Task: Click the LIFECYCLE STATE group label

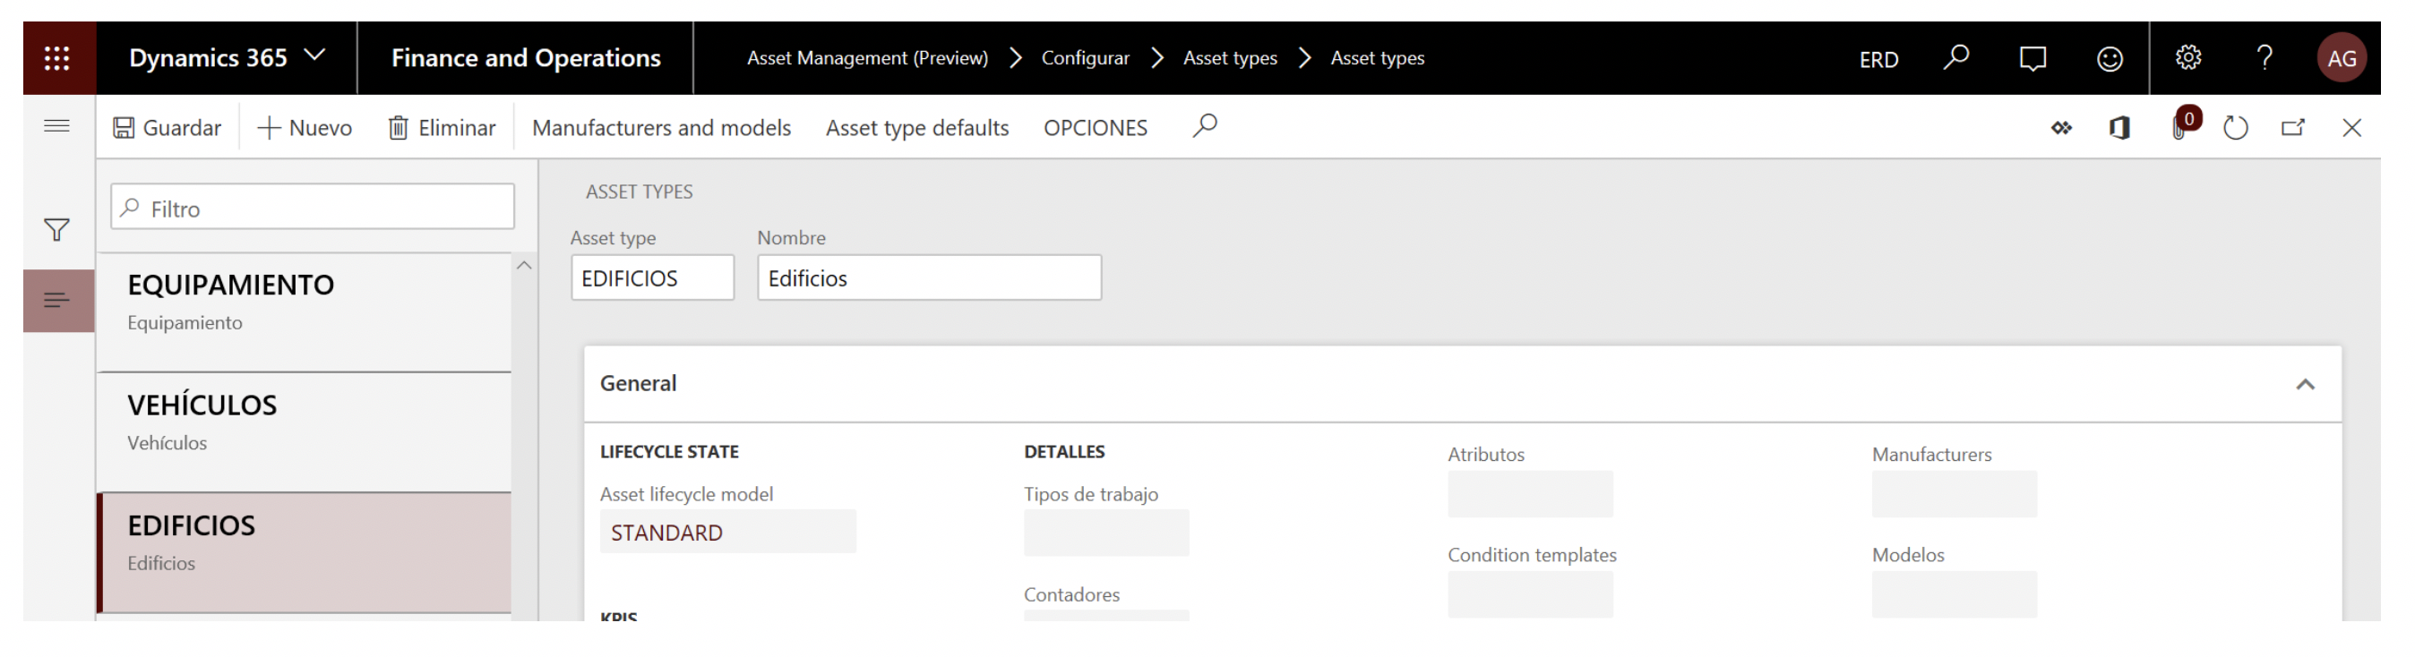Action: pyautogui.click(x=669, y=452)
